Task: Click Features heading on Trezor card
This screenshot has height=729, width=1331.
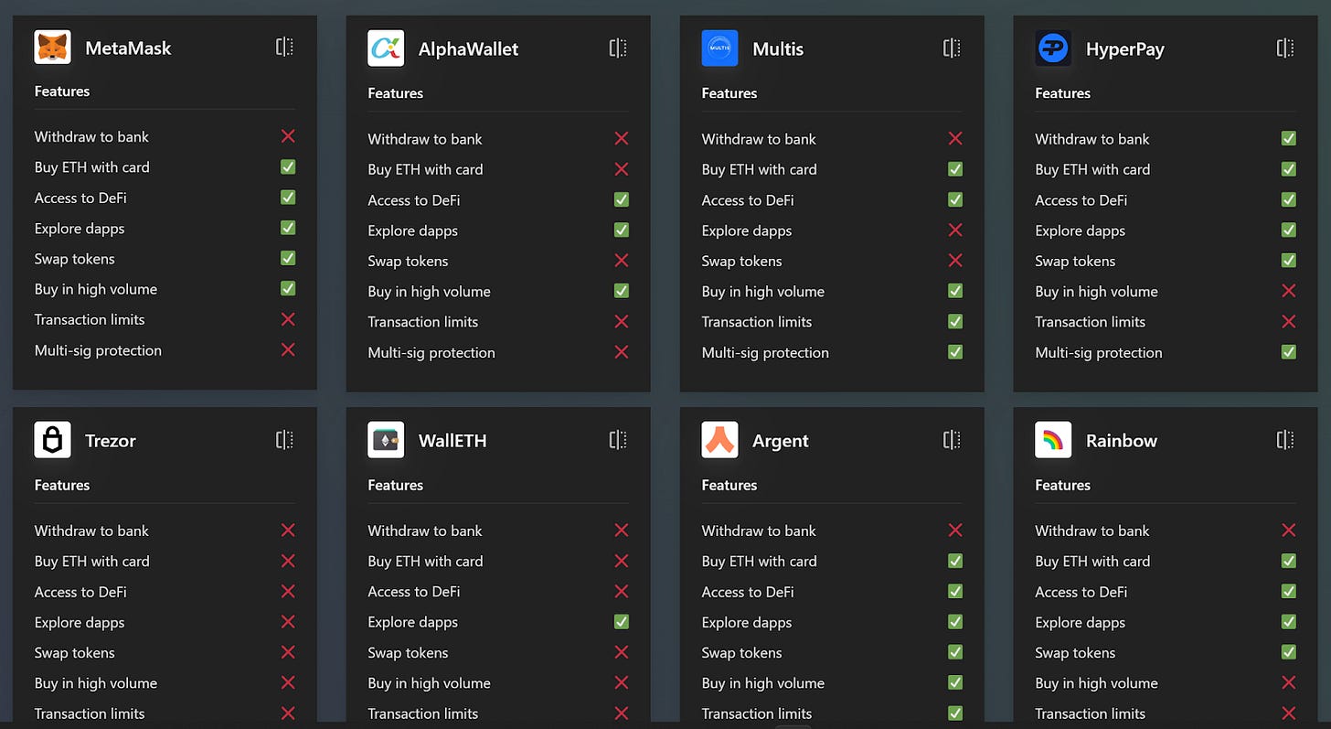Action: click(62, 485)
